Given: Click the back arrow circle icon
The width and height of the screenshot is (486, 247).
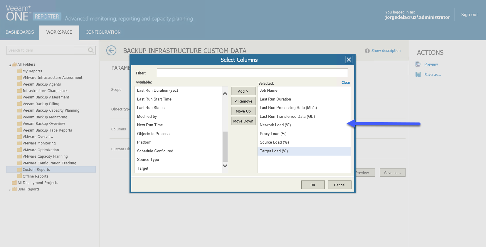Looking at the screenshot, I should 111,50.
